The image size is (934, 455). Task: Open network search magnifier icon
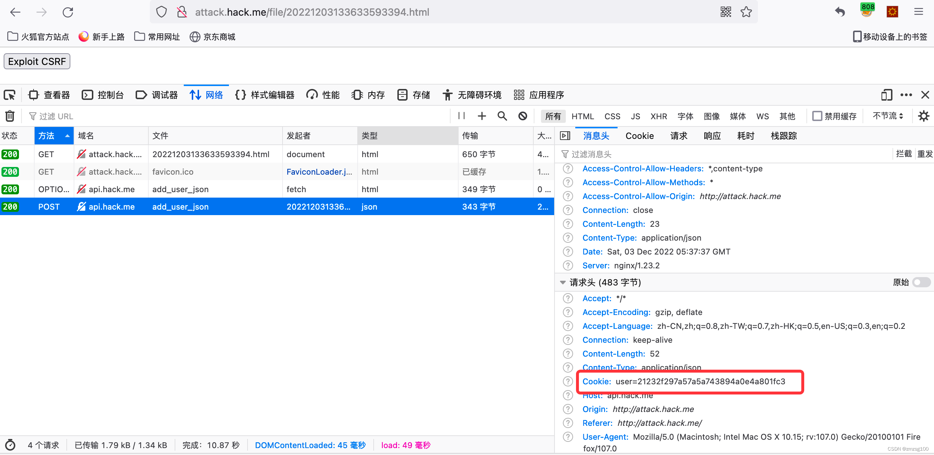point(502,116)
